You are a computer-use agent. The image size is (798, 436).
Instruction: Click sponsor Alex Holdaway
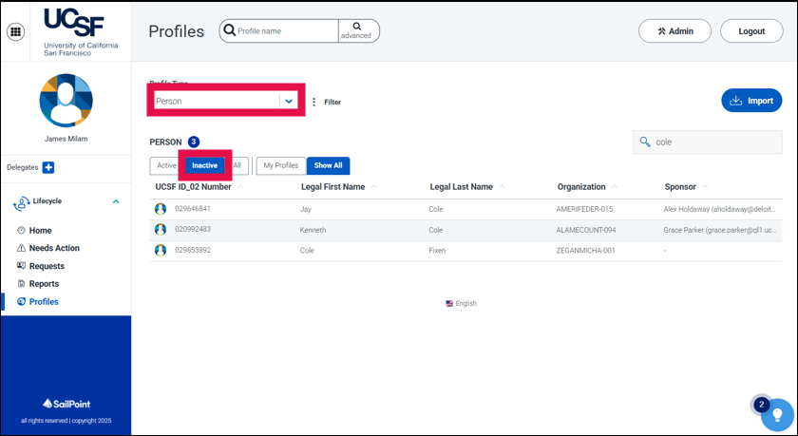click(x=720, y=209)
